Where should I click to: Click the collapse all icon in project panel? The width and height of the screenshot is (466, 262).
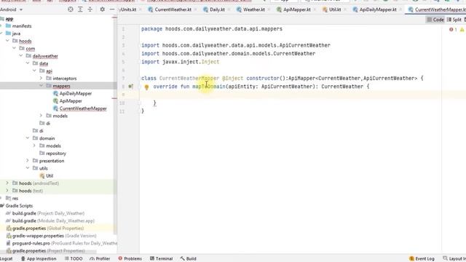point(90,9)
